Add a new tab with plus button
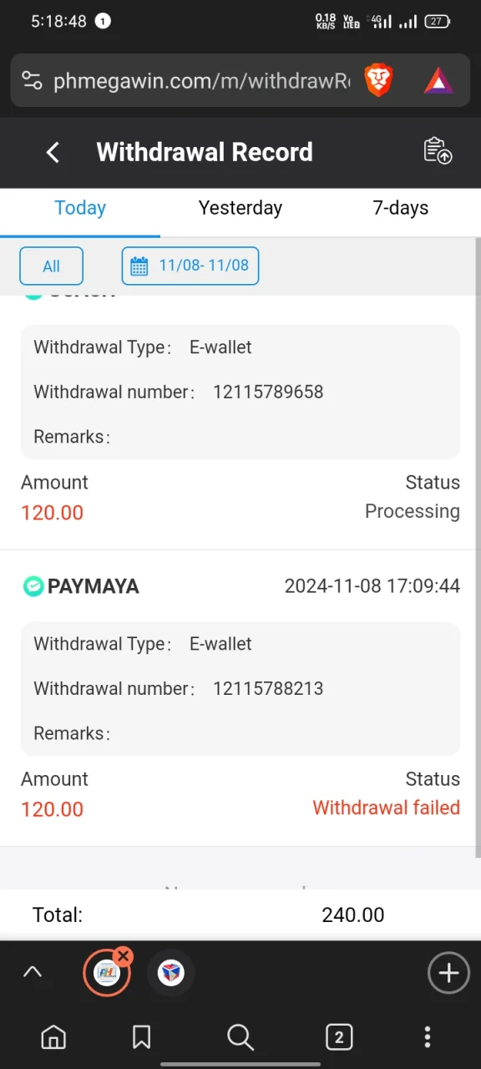The height and width of the screenshot is (1069, 481). (x=448, y=973)
